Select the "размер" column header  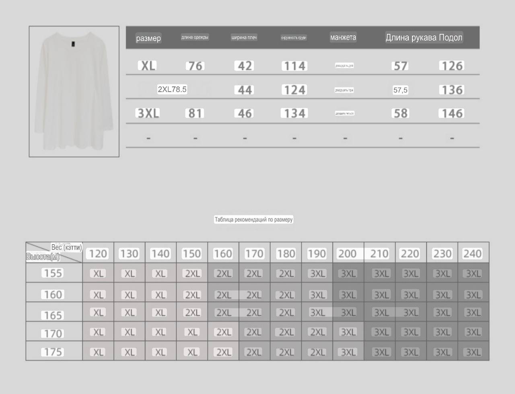tap(148, 38)
